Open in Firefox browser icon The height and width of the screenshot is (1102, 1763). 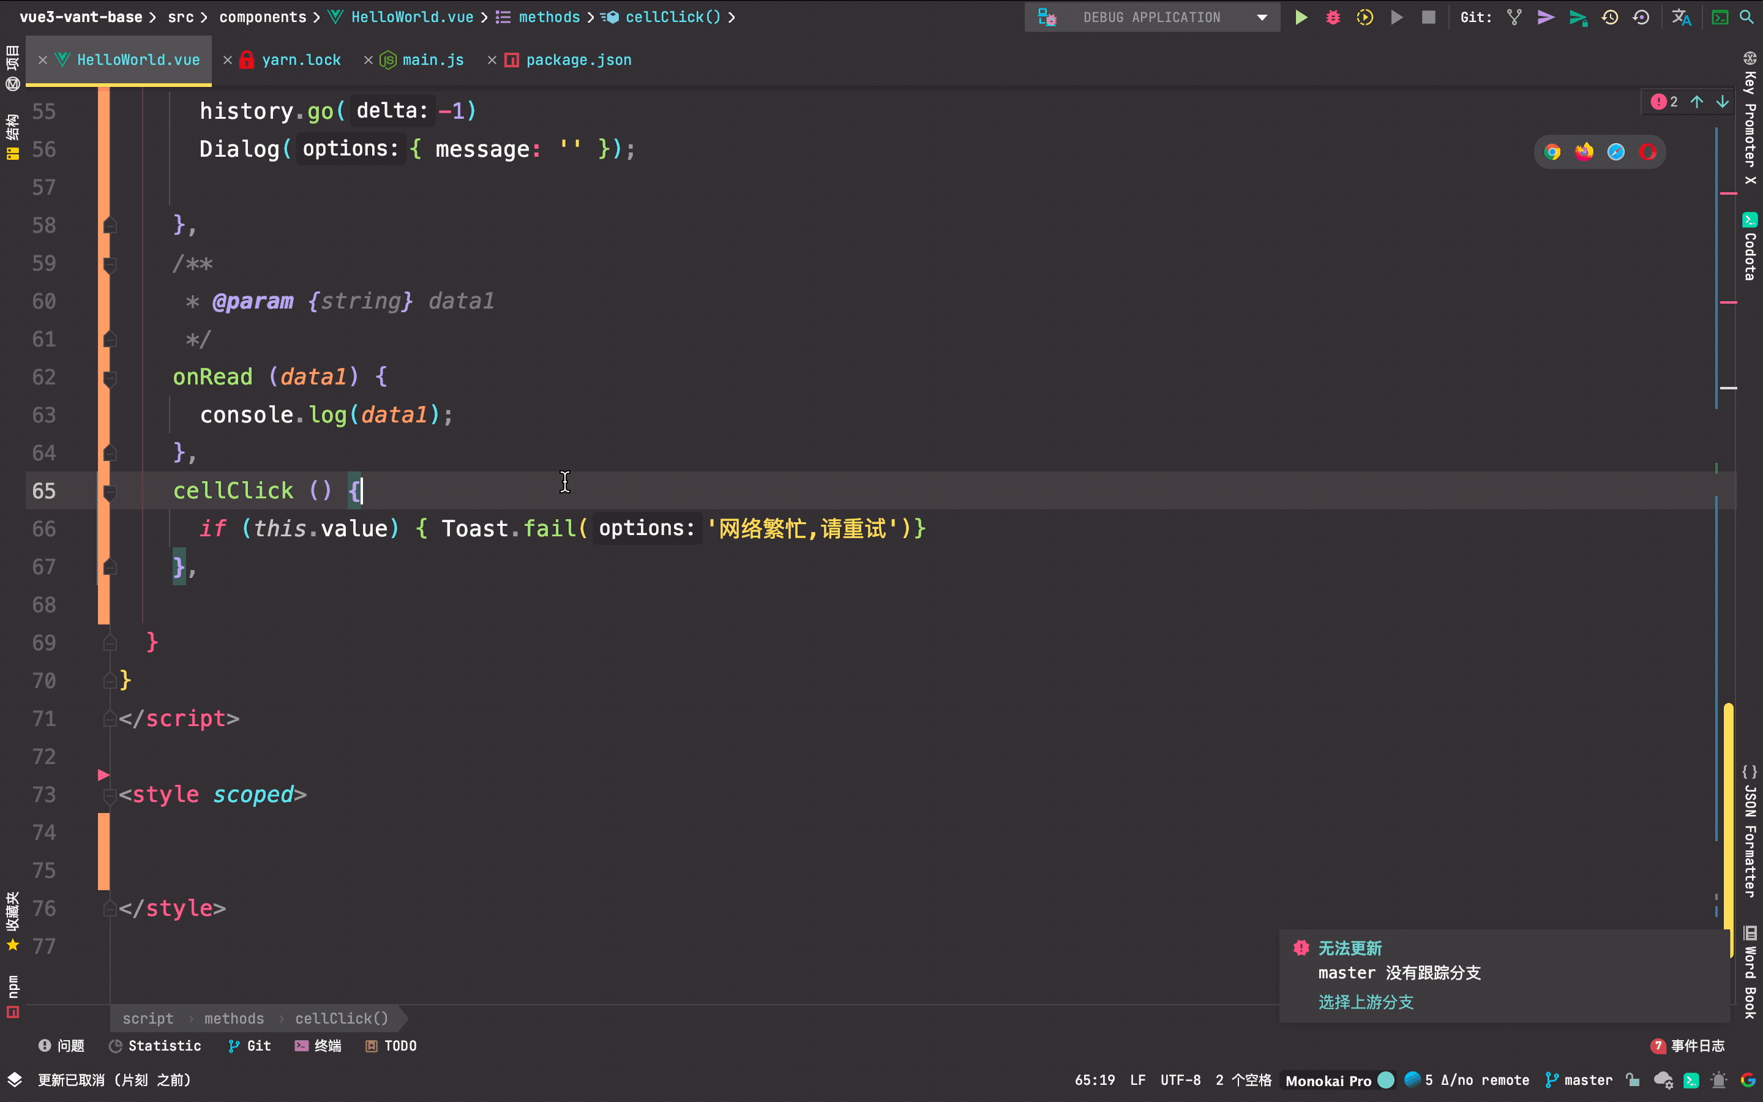coord(1584,152)
